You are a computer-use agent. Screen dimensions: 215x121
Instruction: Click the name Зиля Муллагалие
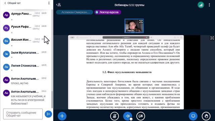(25, 53)
